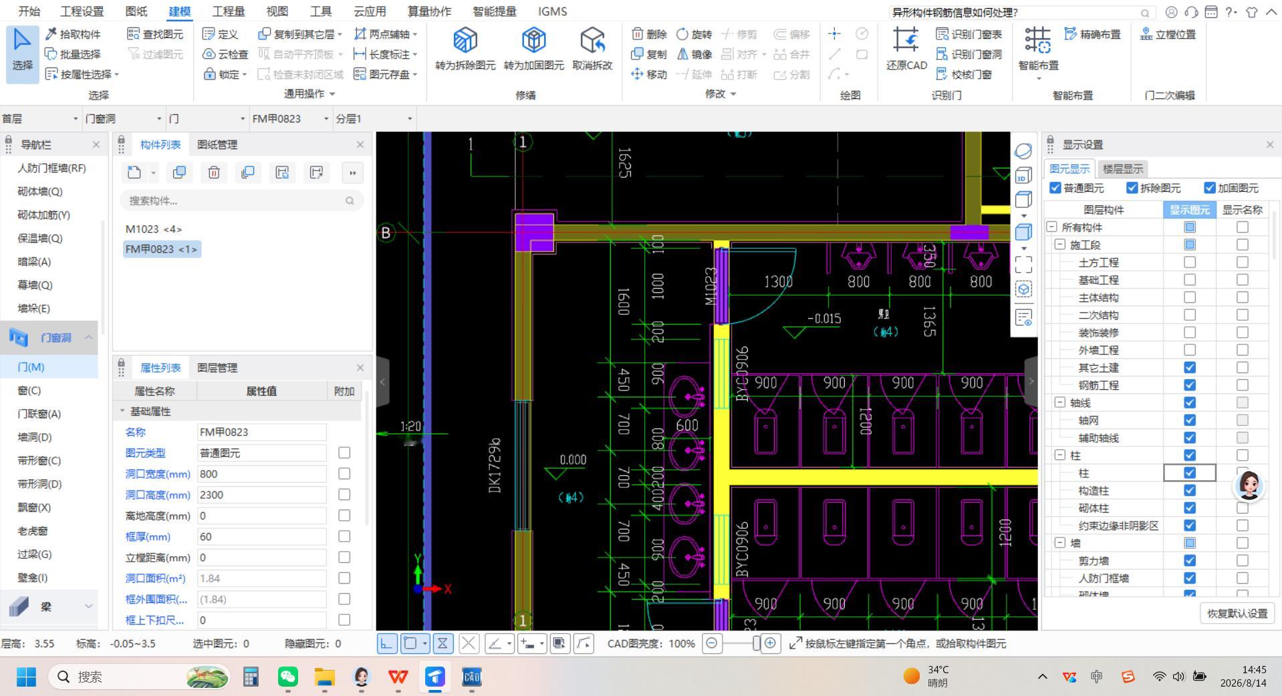Image resolution: width=1282 pixels, height=696 pixels.
Task: Open the 云应用 ribbon tab
Action: (x=370, y=11)
